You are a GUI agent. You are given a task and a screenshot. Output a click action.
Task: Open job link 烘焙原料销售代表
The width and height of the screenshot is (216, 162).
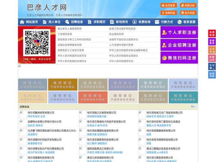click(97, 116)
